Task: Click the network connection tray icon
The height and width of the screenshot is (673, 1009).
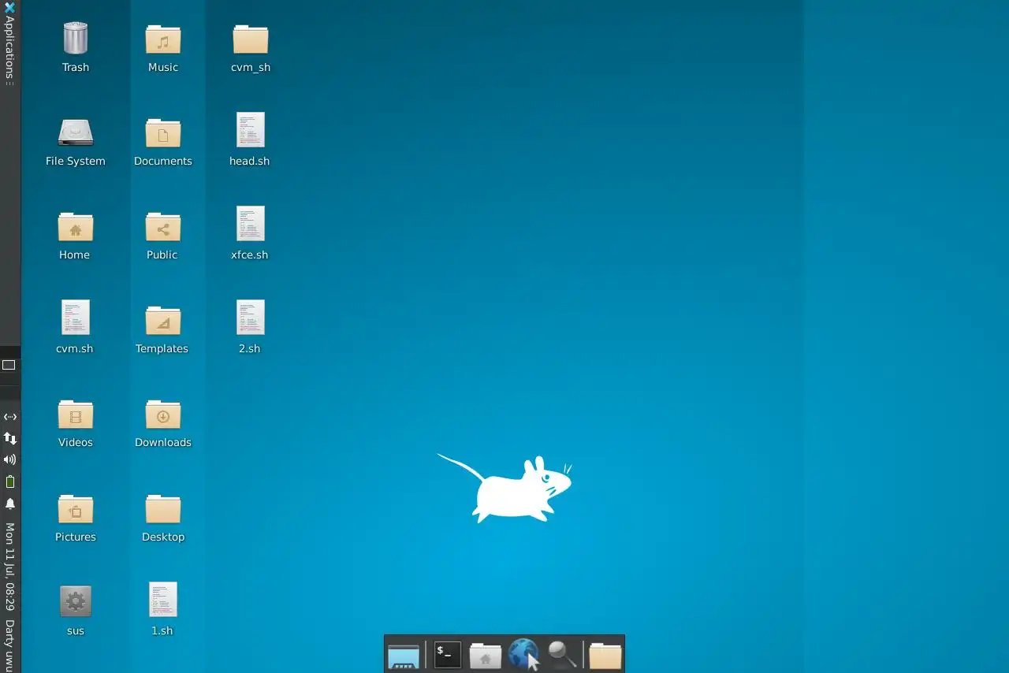Action: click(10, 437)
